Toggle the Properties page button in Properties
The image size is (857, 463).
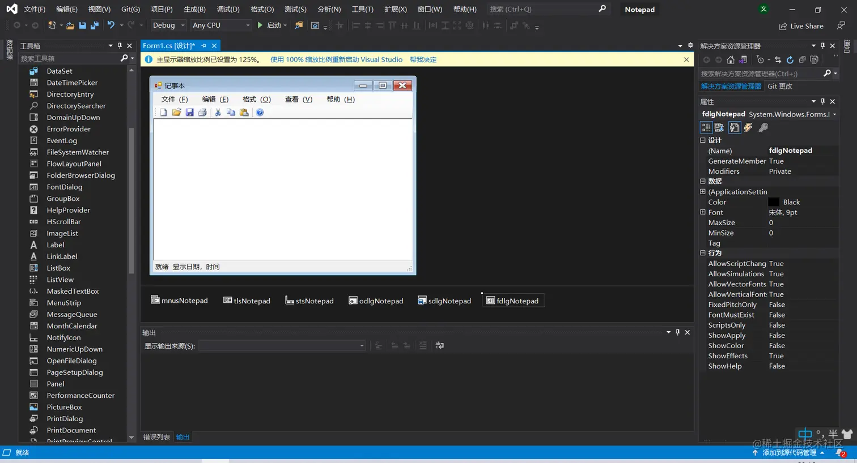735,127
